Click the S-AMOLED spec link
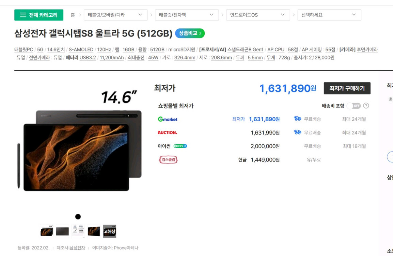This screenshot has width=393, height=256. click(81, 50)
